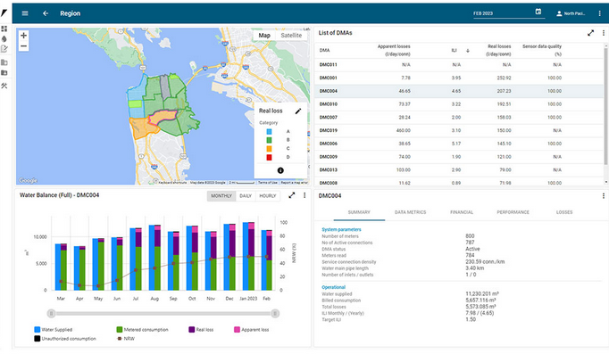Switch to the LOSSES tab
Screen dimensions: 609x354
coord(564,212)
